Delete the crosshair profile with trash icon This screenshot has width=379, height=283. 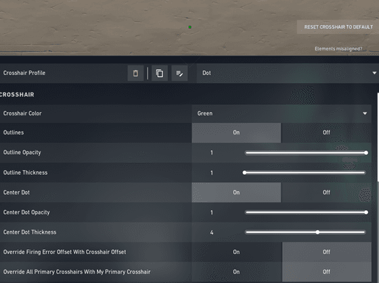click(x=135, y=73)
